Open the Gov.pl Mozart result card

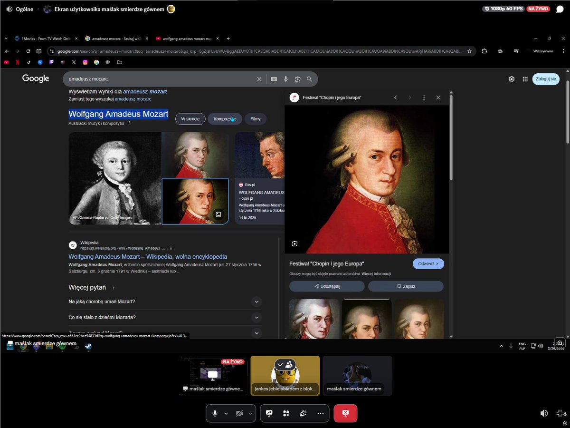[x=260, y=178]
